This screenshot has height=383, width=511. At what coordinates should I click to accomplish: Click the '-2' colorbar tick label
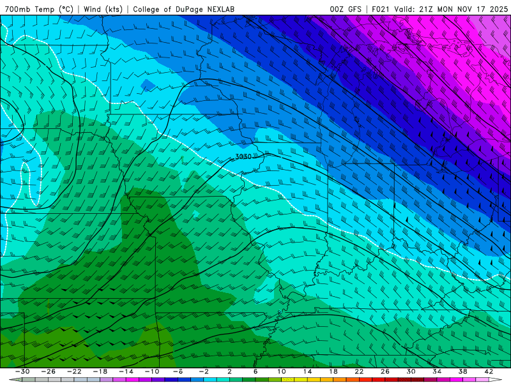[x=204, y=372]
